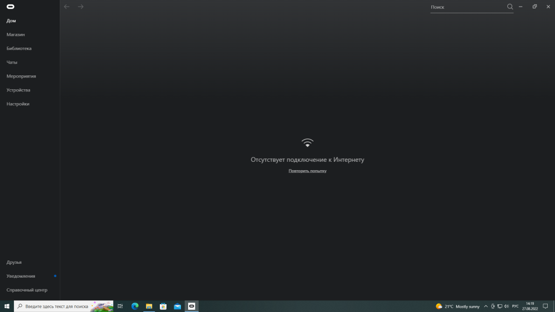
Task: Click the Oculus app taskbar icon
Action: (191, 306)
